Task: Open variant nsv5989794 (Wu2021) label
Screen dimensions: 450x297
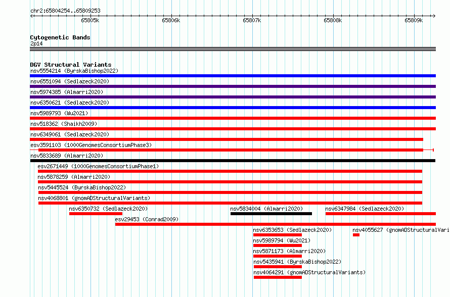Action: (x=282, y=240)
